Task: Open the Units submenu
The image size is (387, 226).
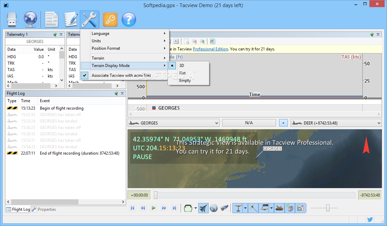Action: 124,41
